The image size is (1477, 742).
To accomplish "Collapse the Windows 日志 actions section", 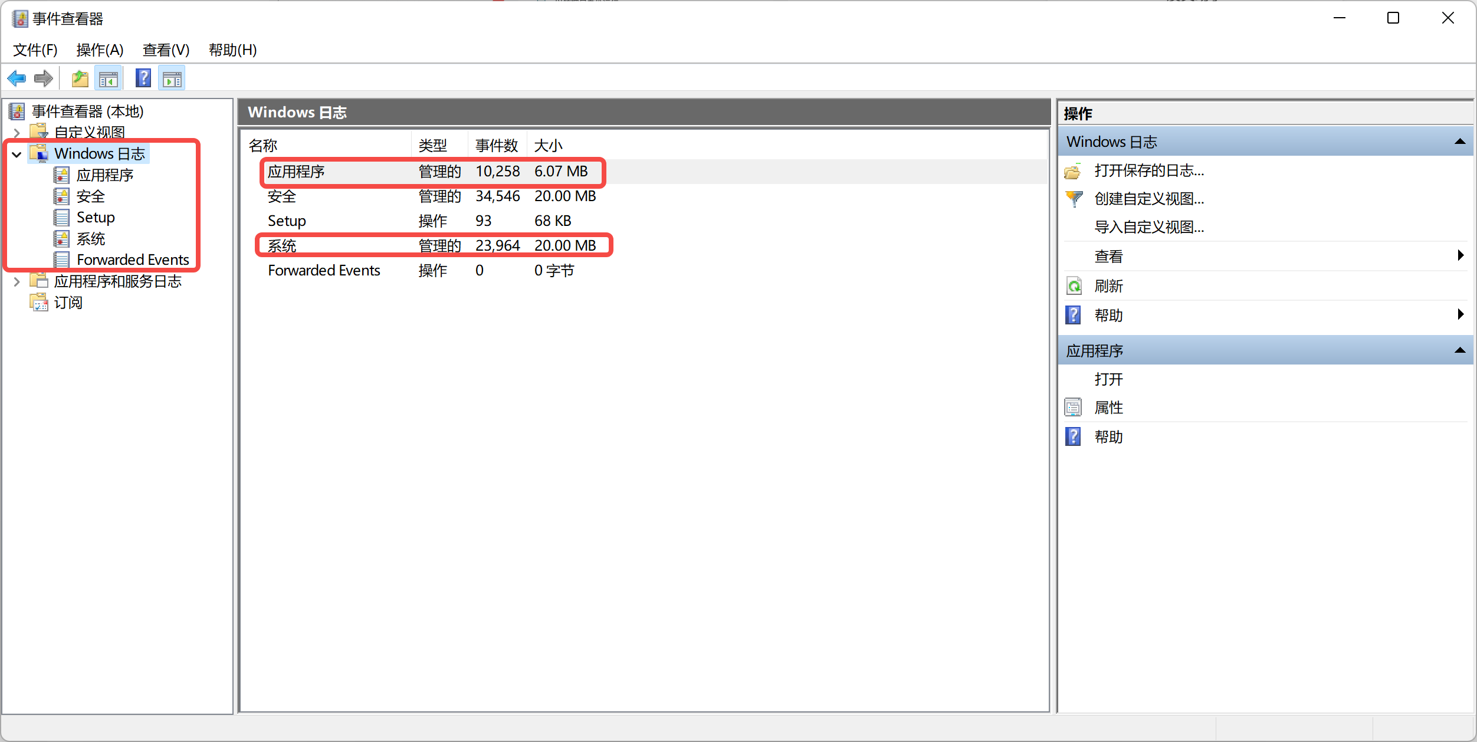I will pos(1460,142).
